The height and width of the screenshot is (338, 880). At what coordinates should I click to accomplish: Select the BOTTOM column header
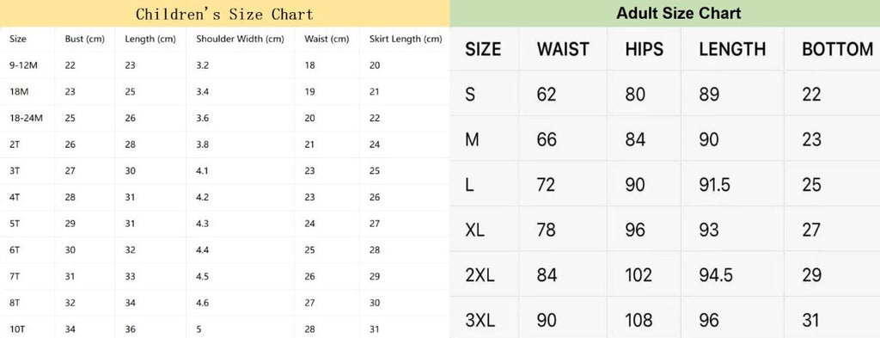(x=837, y=49)
